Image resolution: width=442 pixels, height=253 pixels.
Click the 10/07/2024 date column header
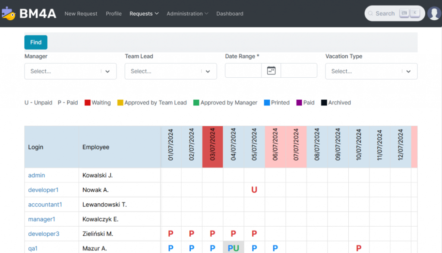tap(359, 147)
